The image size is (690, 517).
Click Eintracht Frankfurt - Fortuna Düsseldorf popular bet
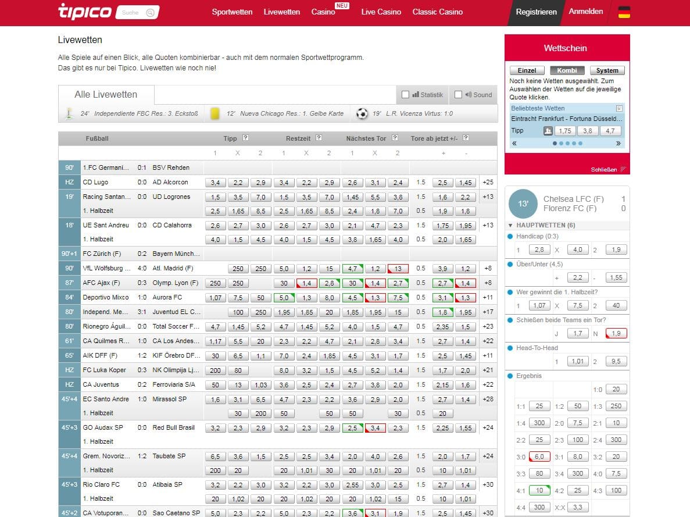pos(566,119)
